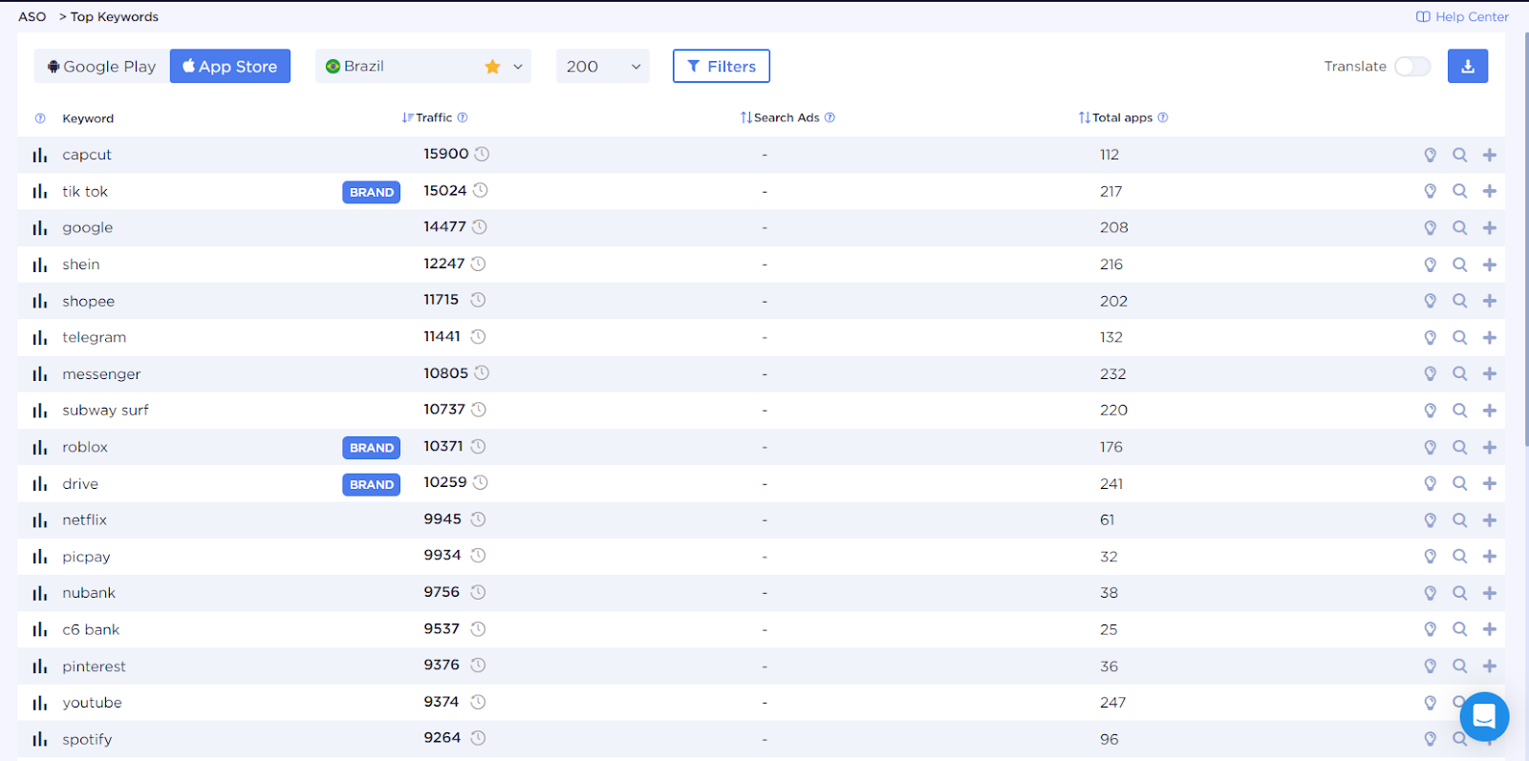This screenshot has width=1529, height=761.
Task: Open chart icon for capcut keyword
Action: 39,155
